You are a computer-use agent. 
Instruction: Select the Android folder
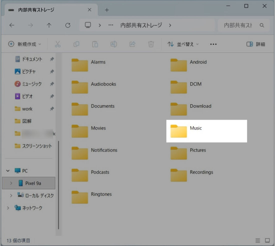(x=188, y=65)
